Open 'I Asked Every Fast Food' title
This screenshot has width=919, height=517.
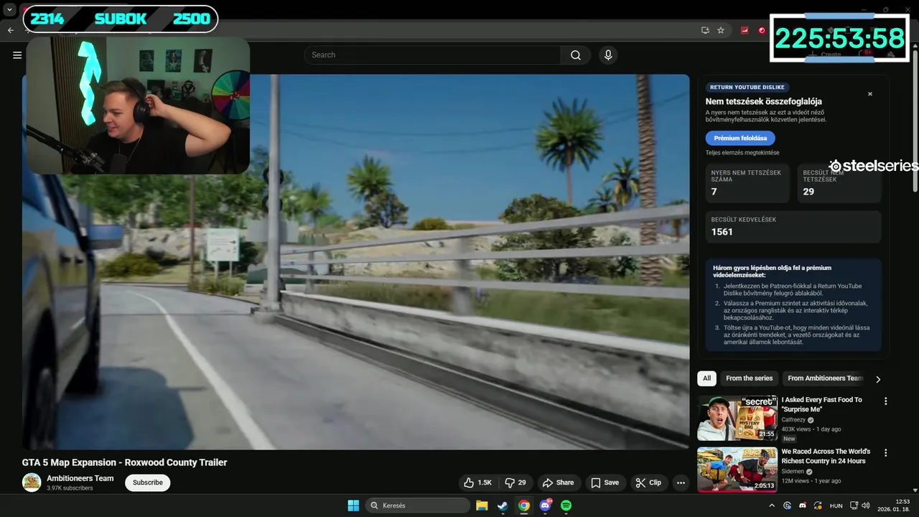822,404
